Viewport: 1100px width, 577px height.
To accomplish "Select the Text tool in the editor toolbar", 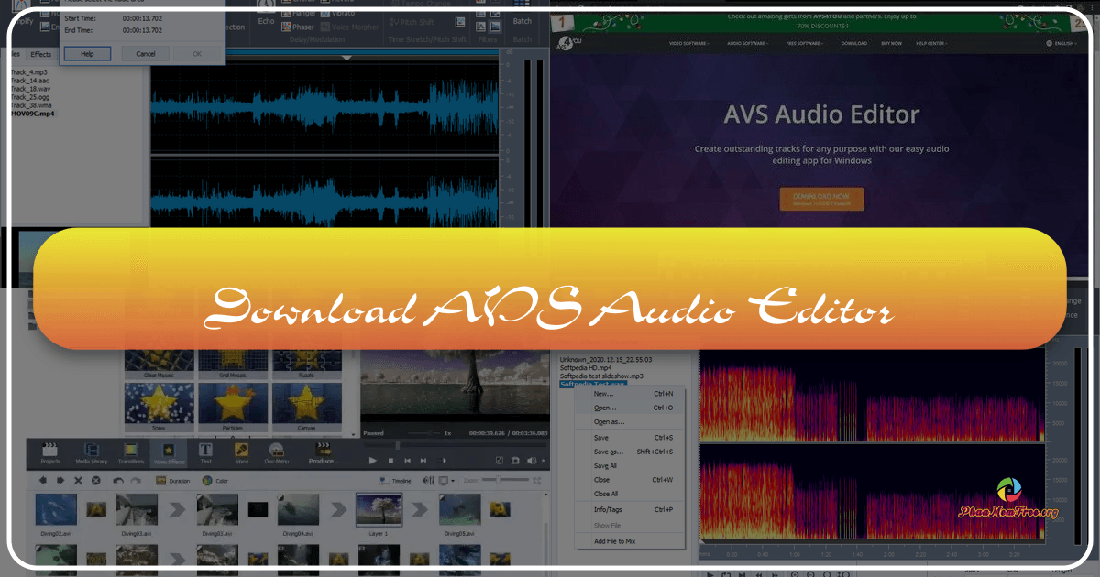I will coord(204,451).
